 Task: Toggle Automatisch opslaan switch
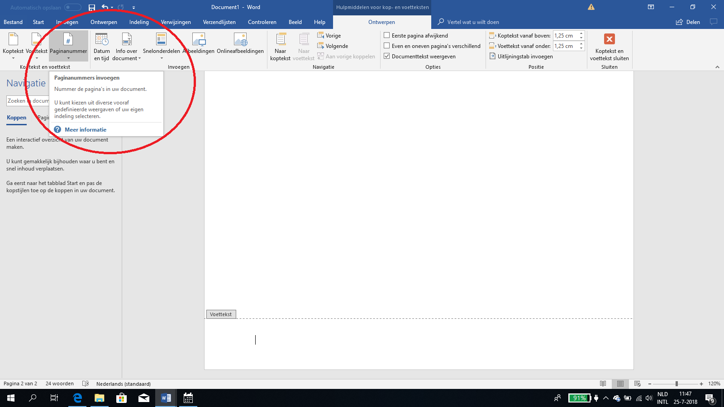tap(72, 7)
